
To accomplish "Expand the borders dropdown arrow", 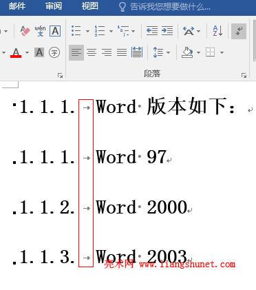I will pos(222,52).
